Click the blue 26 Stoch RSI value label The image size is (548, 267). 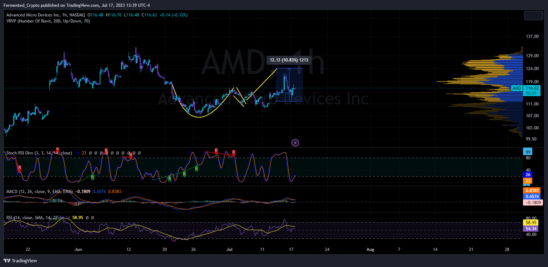click(x=528, y=175)
